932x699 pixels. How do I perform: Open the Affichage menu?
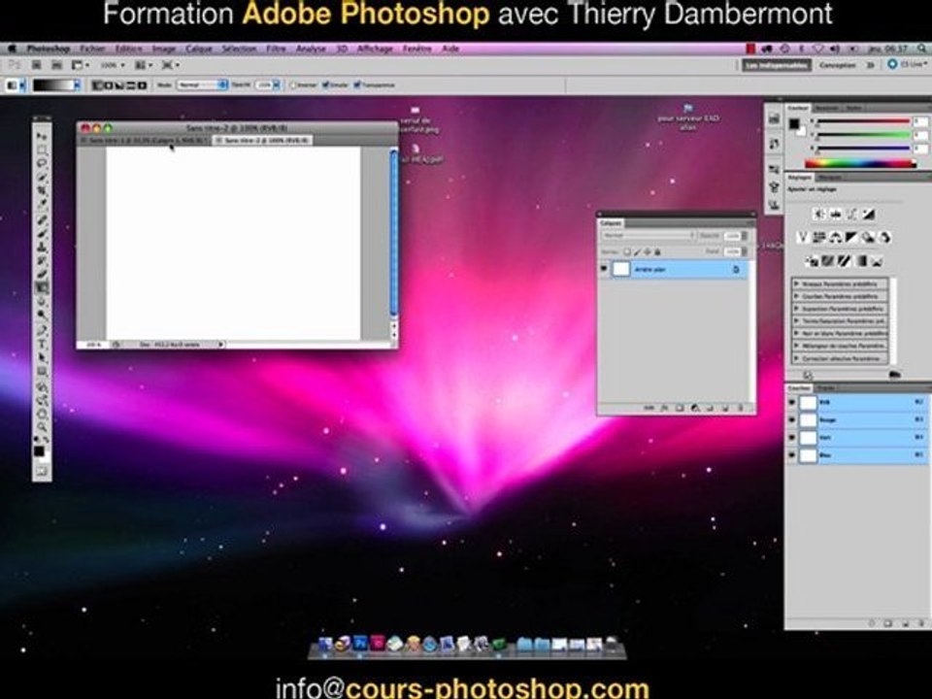pos(375,49)
